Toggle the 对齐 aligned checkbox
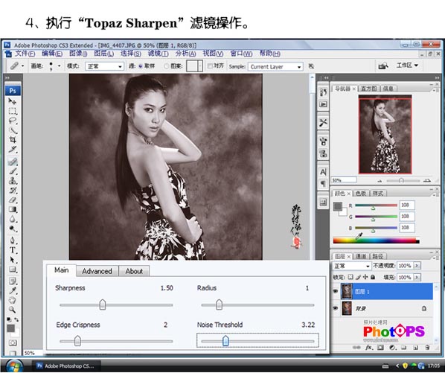Viewport: 445px width, 373px height. coord(210,66)
